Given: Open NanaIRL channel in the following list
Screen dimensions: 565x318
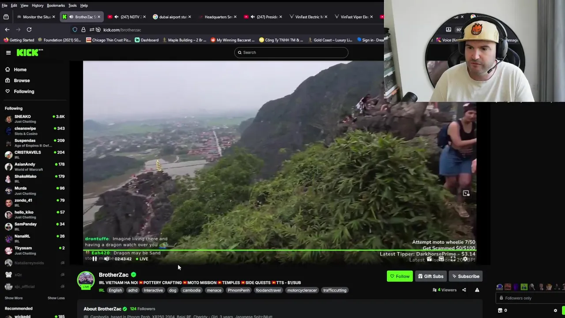Looking at the screenshot, I should 34,238.
